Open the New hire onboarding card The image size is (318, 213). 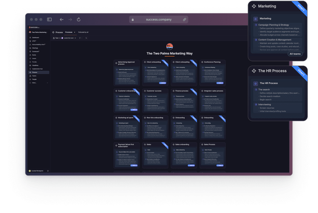pos(155,127)
